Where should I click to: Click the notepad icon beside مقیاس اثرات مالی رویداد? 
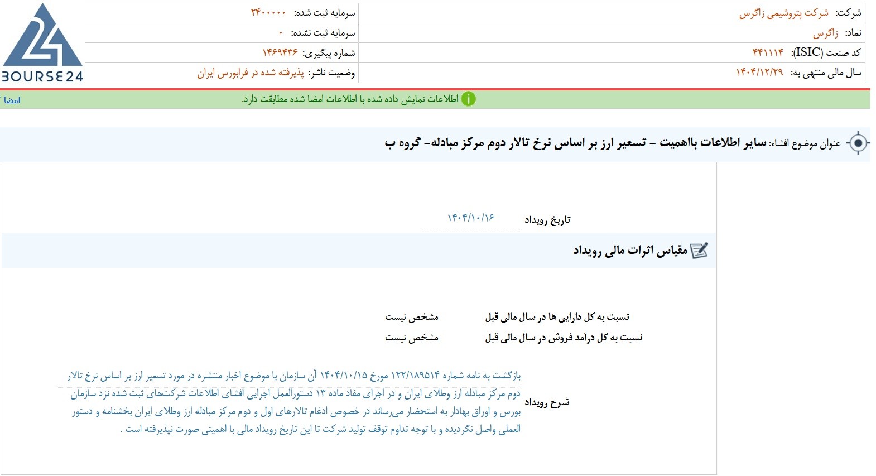pyautogui.click(x=699, y=251)
